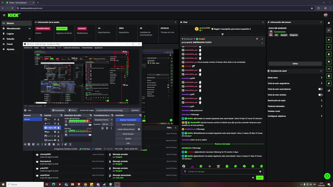The height and width of the screenshot is (187, 333).
Task: Add a new source in OBS Fuentes panel
Action: [x=45, y=144]
